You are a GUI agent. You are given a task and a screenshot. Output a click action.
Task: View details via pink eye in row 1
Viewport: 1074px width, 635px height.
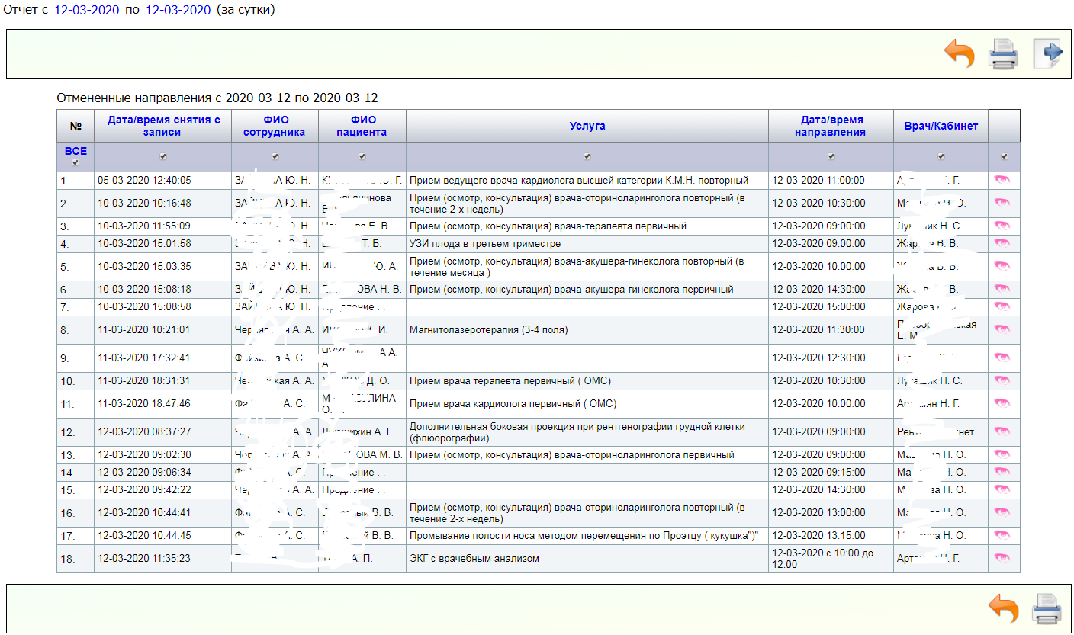click(1002, 180)
